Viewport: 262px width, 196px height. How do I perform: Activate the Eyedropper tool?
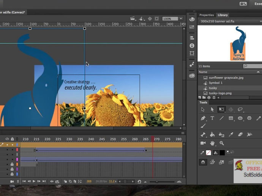(x=231, y=134)
